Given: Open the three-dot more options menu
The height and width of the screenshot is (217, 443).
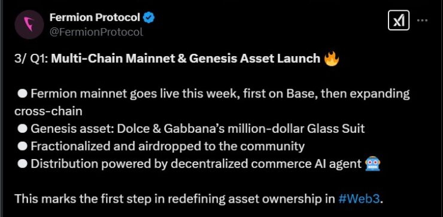Looking at the screenshot, I should click(423, 20).
